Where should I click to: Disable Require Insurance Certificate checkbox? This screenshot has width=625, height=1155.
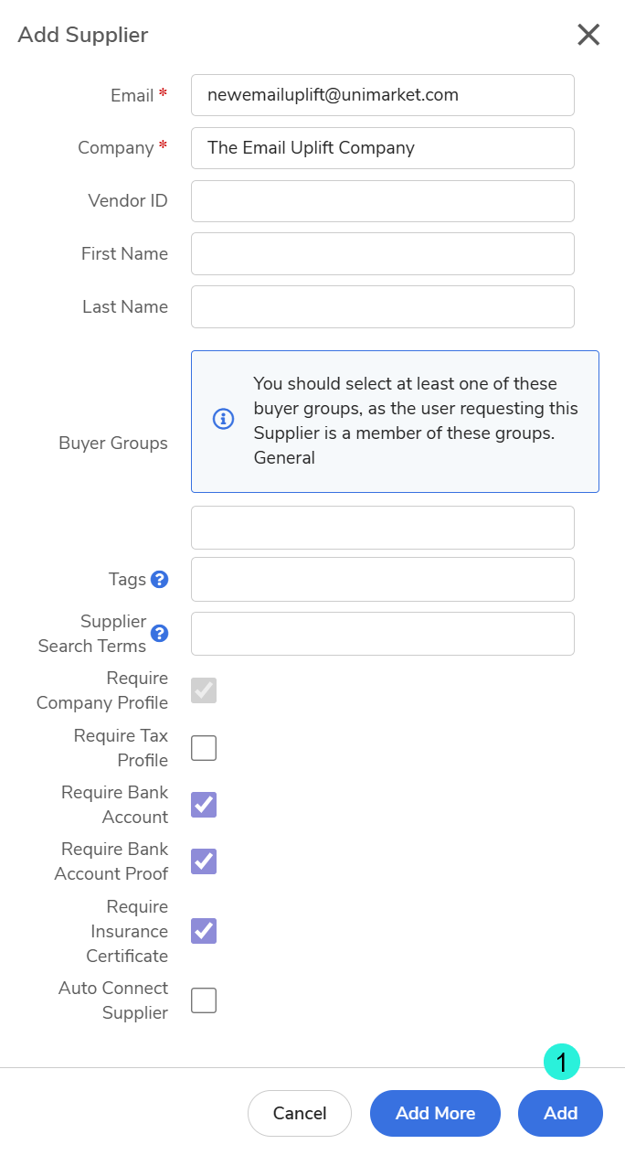click(204, 931)
